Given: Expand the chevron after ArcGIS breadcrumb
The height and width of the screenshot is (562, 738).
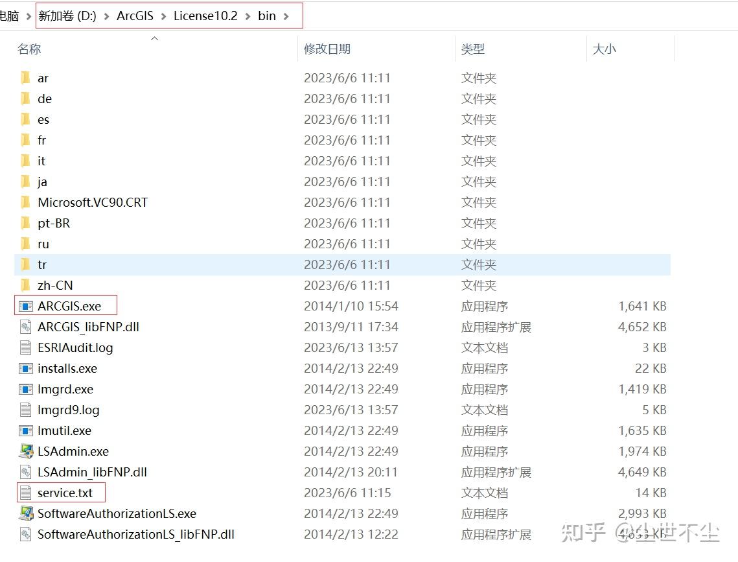Looking at the screenshot, I should pos(163,16).
